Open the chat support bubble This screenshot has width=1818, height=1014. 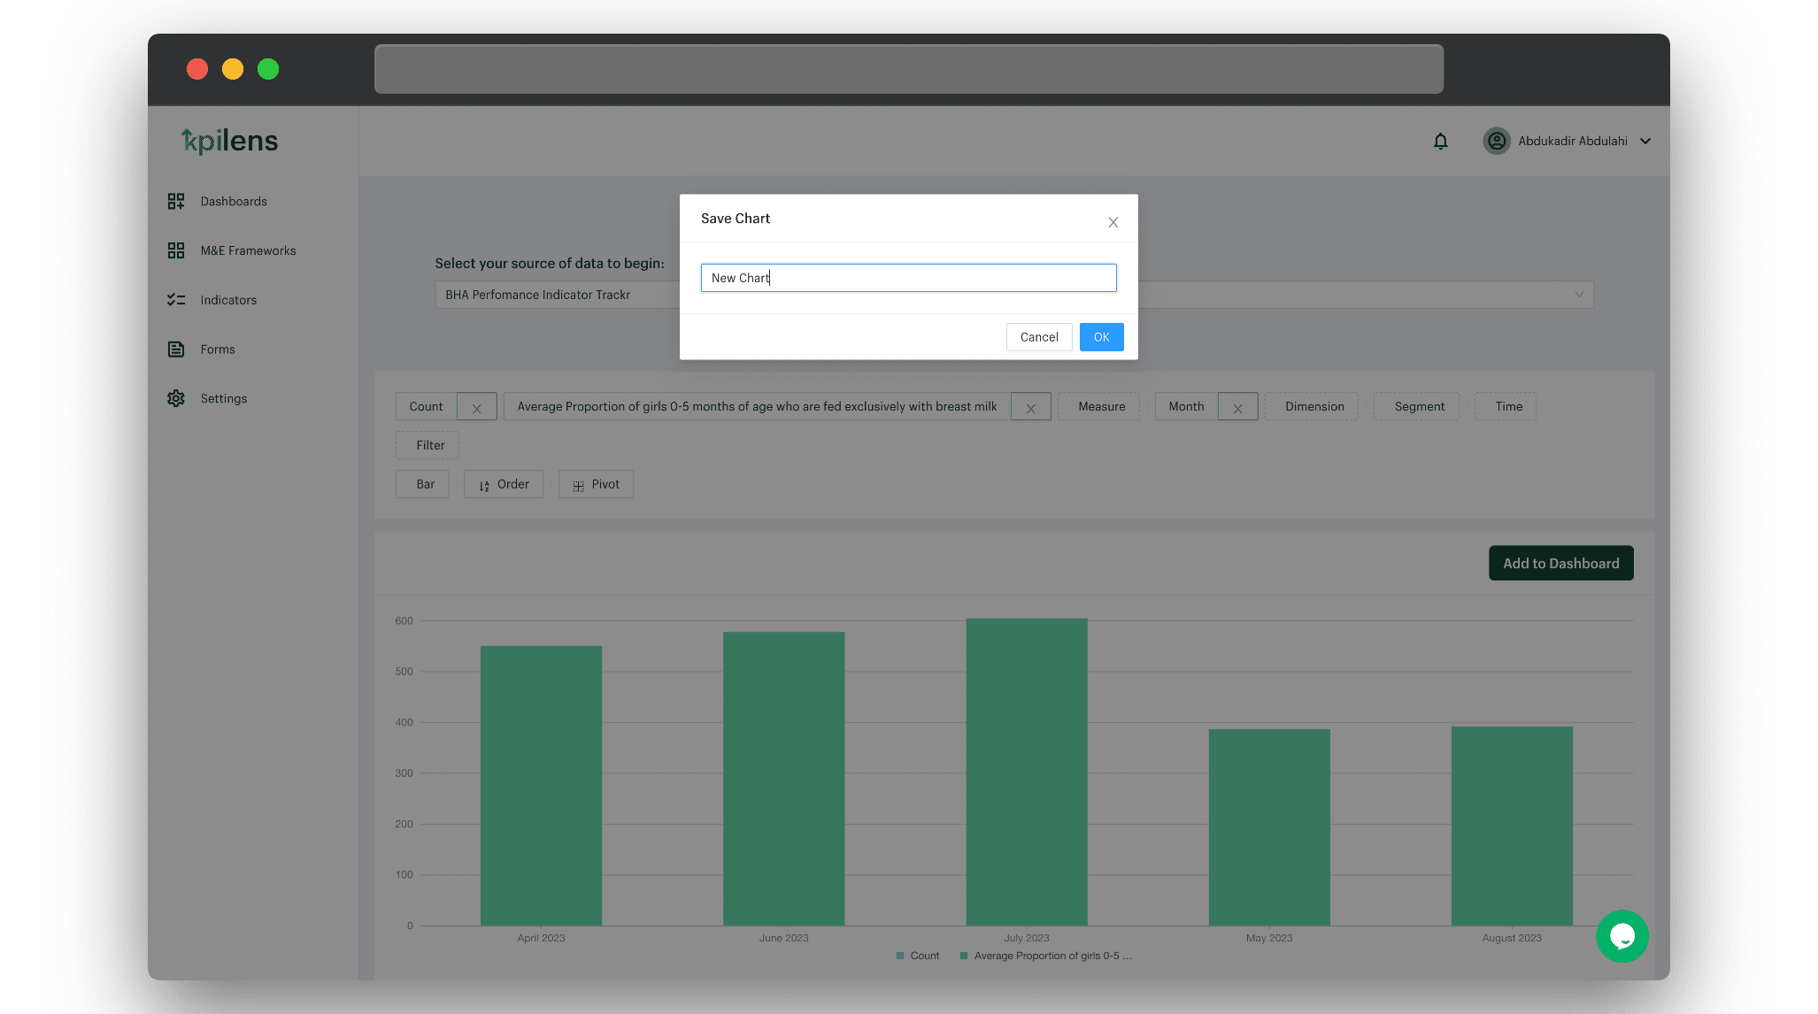tap(1622, 936)
